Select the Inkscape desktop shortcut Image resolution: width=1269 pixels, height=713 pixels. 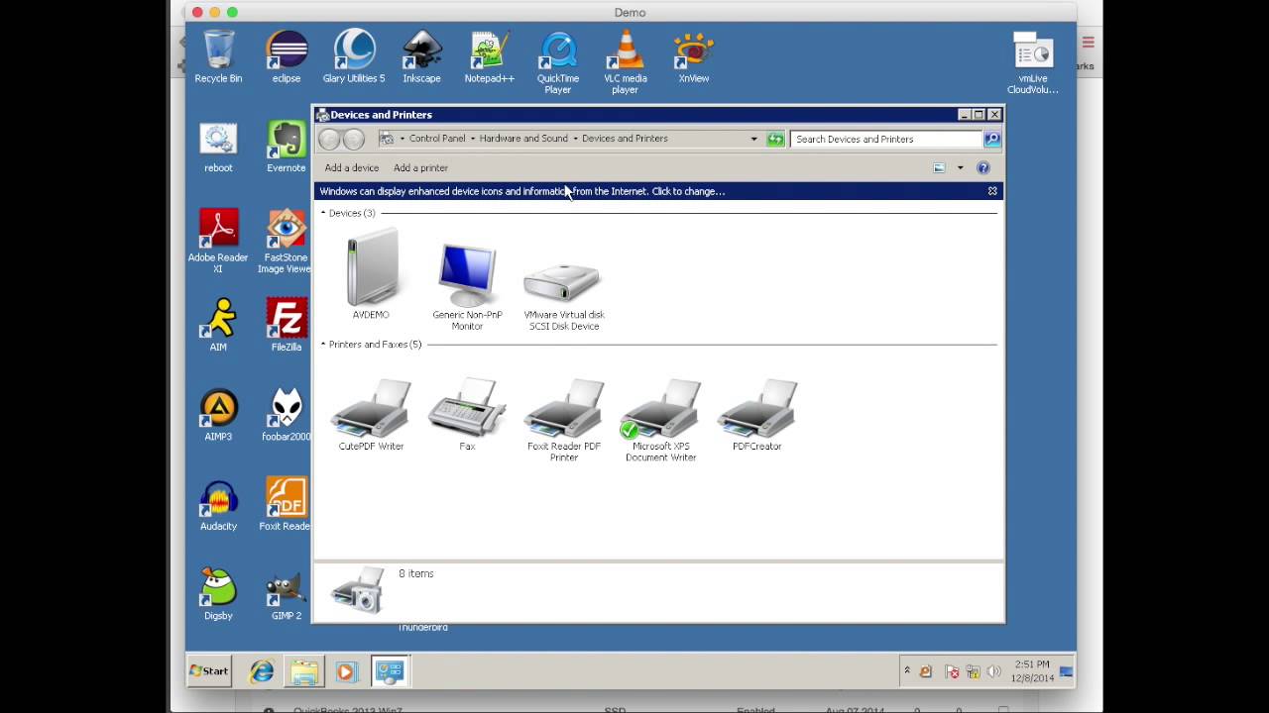coord(421,56)
